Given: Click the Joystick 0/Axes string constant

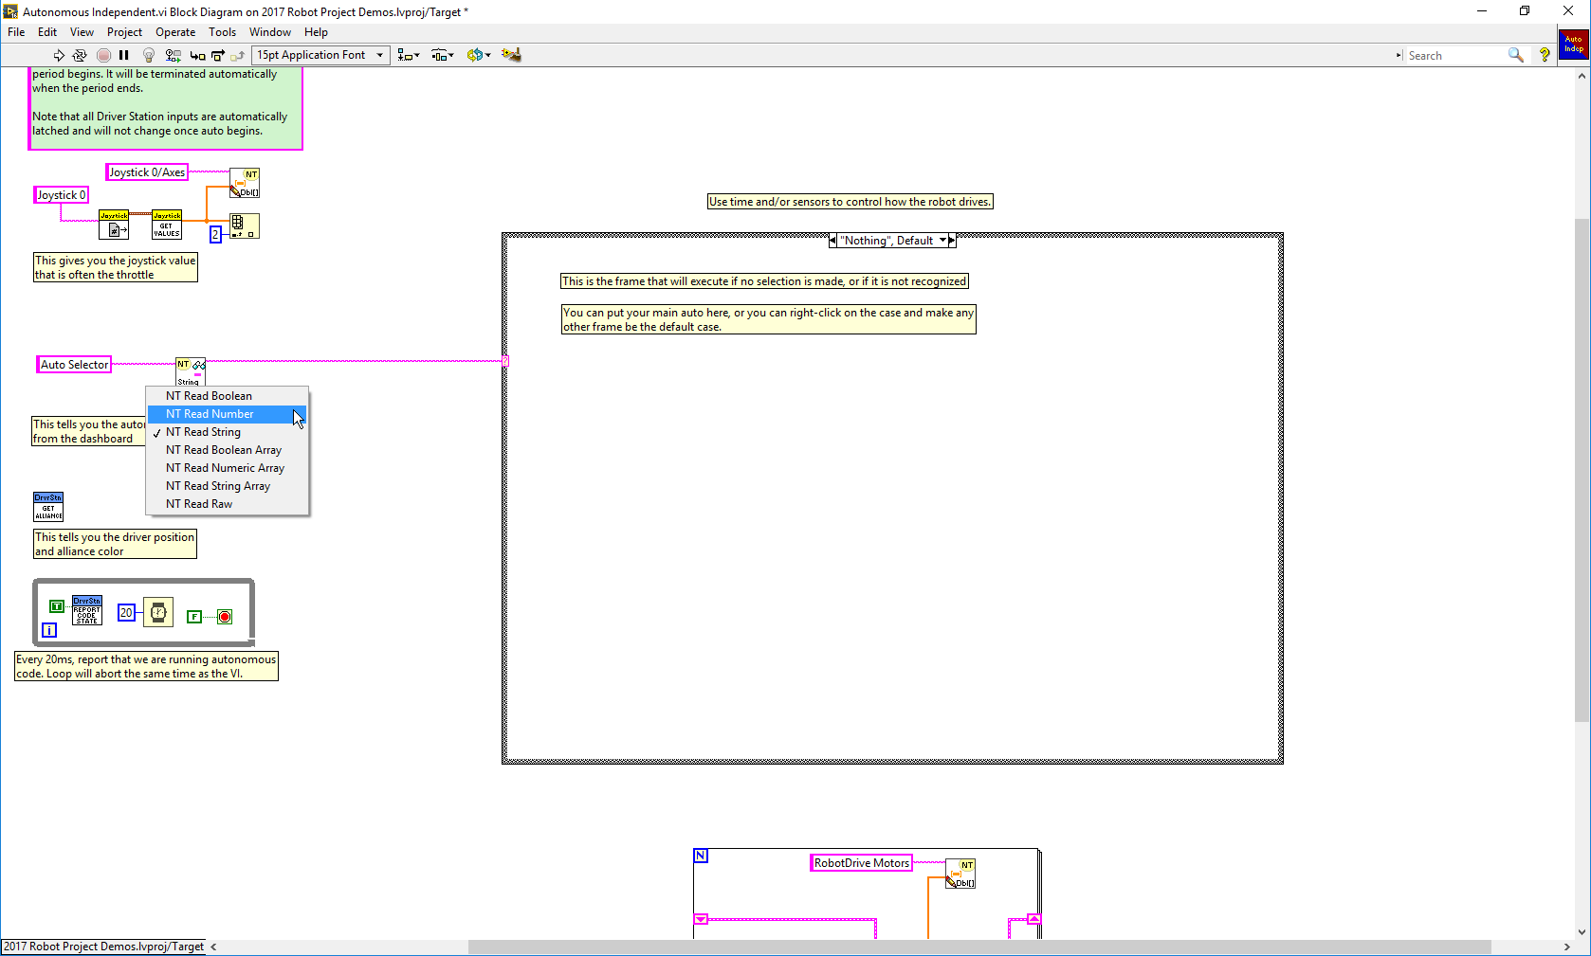Looking at the screenshot, I should click(147, 172).
